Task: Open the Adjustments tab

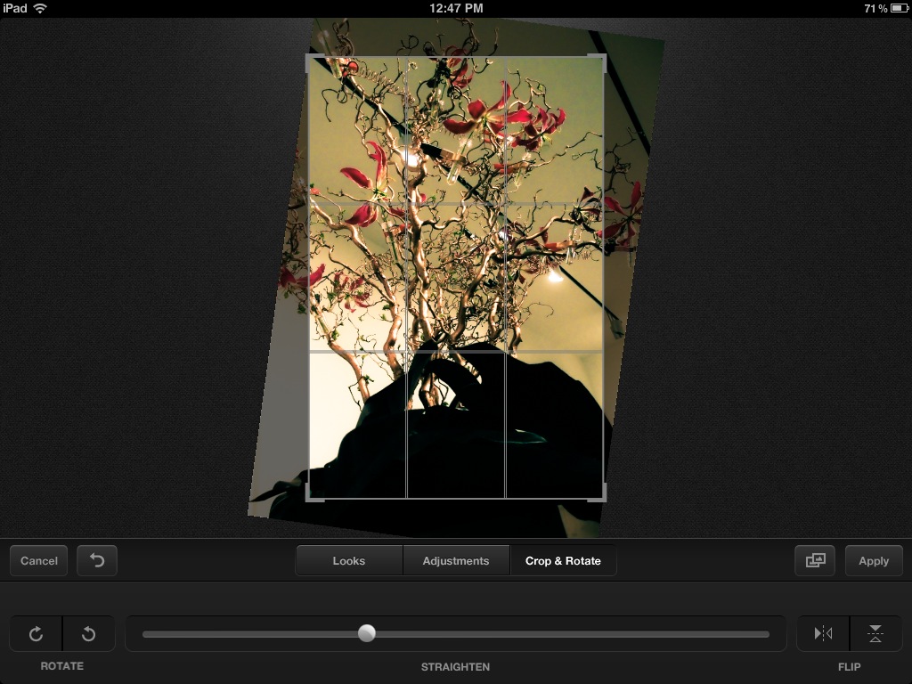Action: pyautogui.click(x=456, y=561)
